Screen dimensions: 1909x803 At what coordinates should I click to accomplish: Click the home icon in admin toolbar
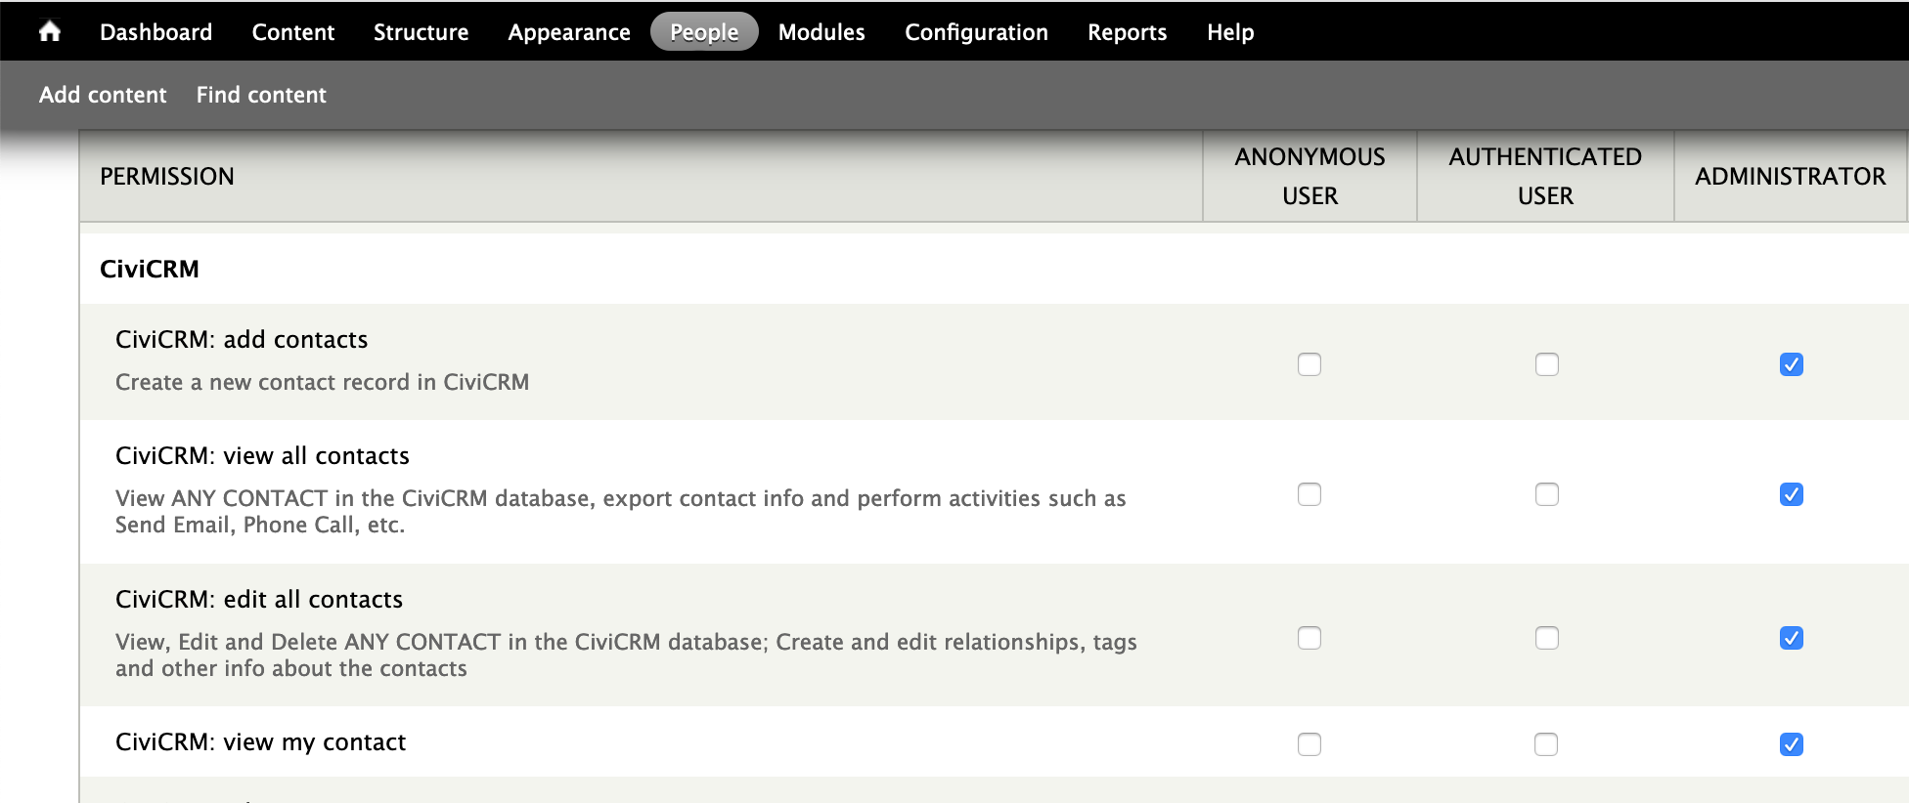click(x=50, y=32)
